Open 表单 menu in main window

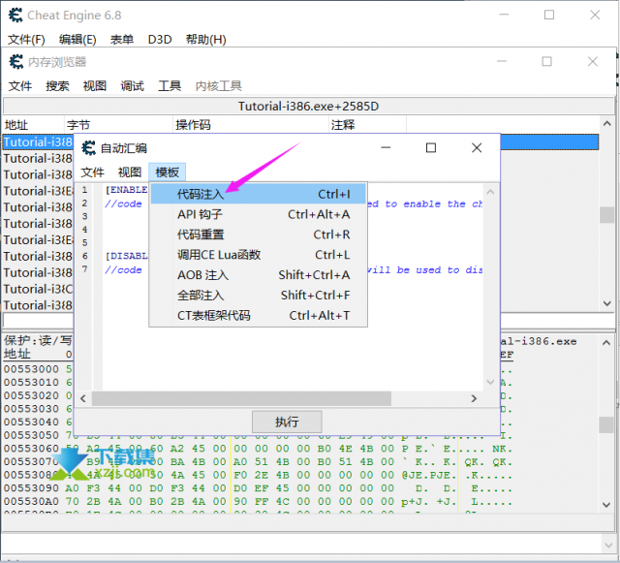122,40
